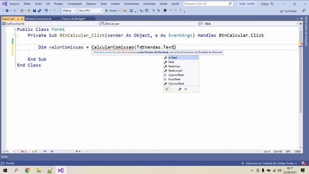Click the Find in Files toolbar icon
The width and height of the screenshot is (309, 174).
click(125, 11)
